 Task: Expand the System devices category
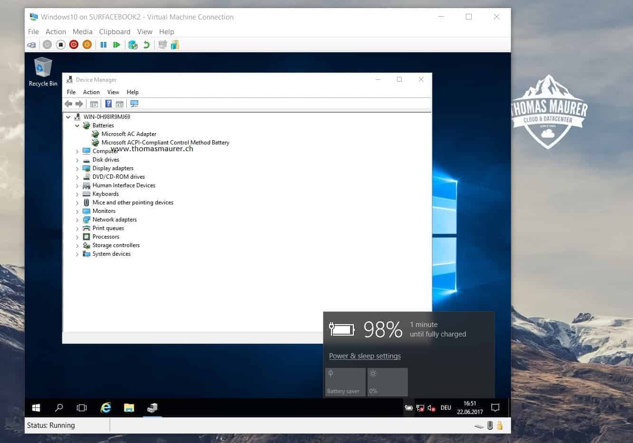[x=77, y=254]
